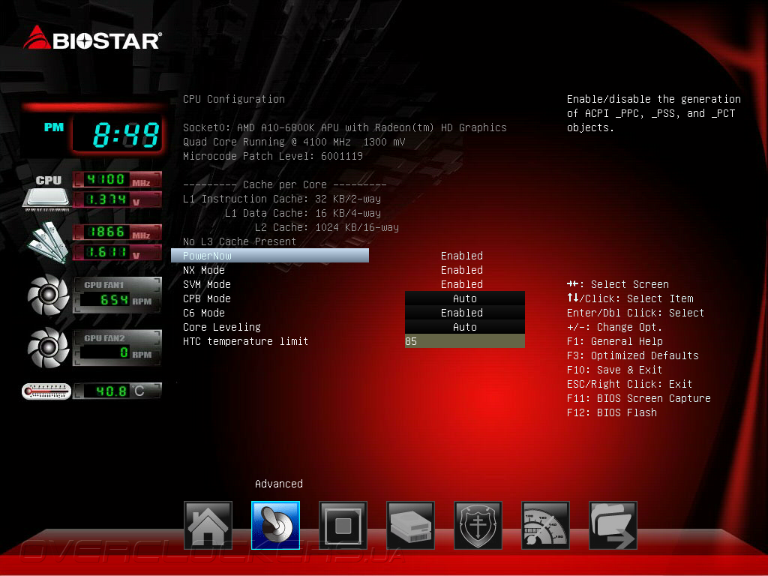Click the memory 1866 MHz readout
The image size is (768, 576).
(116, 232)
